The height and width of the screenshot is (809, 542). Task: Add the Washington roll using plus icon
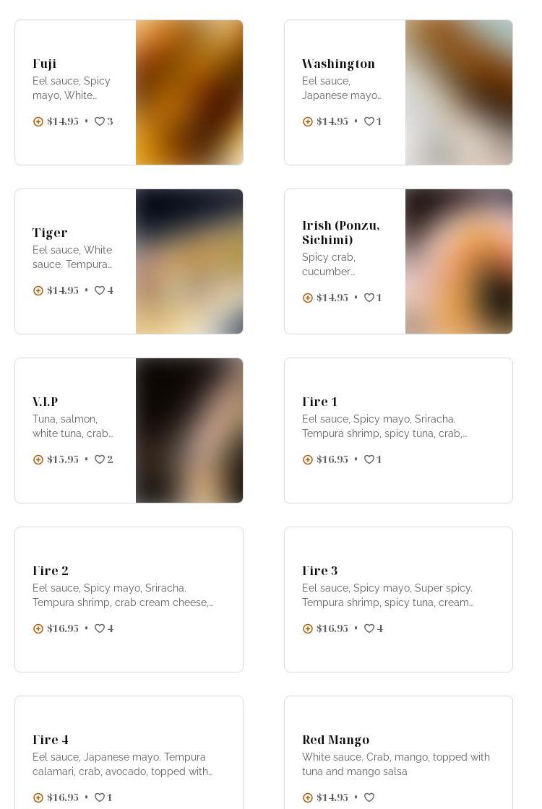[308, 122]
